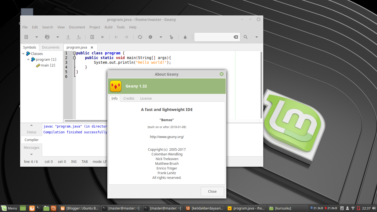Revert the file with the Reload toolbar icon
This screenshot has height=212, width=377.
pyautogui.click(x=92, y=37)
